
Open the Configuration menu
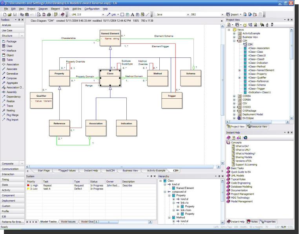point(92,9)
